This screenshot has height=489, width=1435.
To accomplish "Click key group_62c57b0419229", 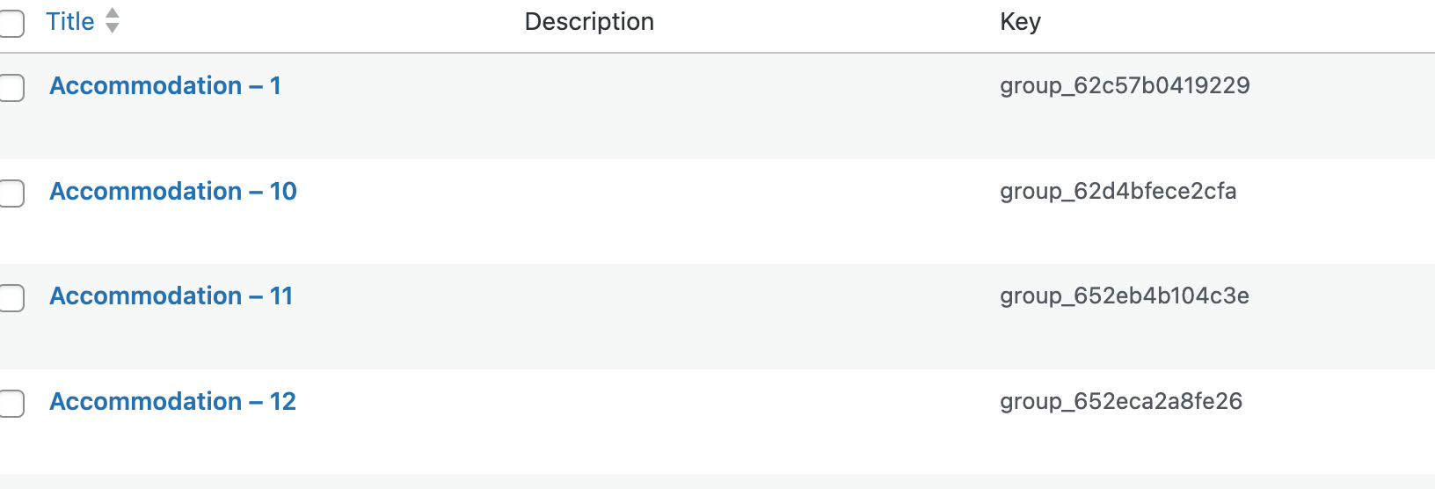I will click(1125, 85).
